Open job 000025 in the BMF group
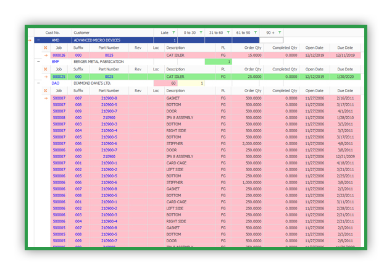Image resolution: width=392 pixels, height=275 pixels. pos(59,76)
